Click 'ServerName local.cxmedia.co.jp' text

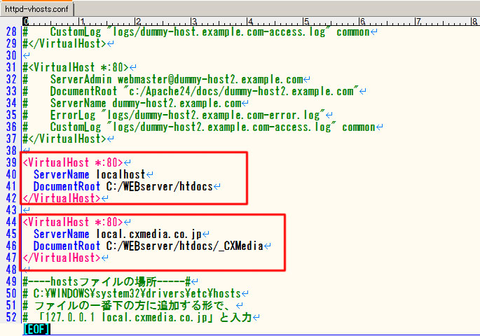point(118,234)
